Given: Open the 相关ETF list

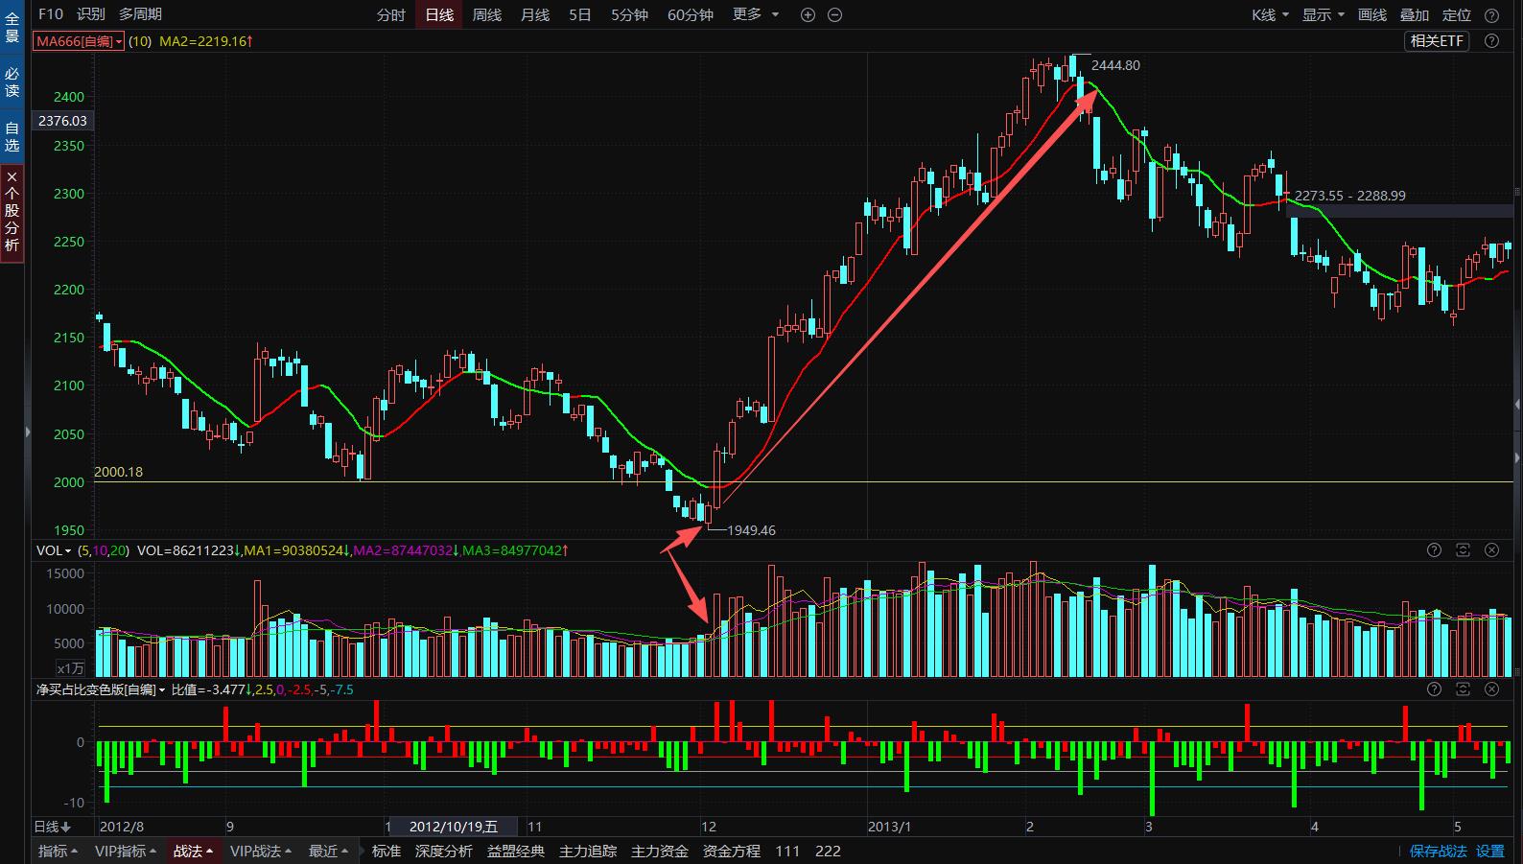Looking at the screenshot, I should point(1437,40).
